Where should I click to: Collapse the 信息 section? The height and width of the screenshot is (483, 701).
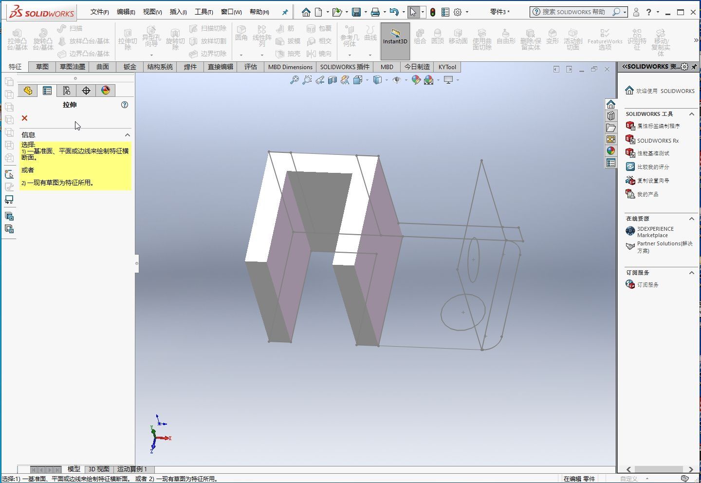point(128,135)
